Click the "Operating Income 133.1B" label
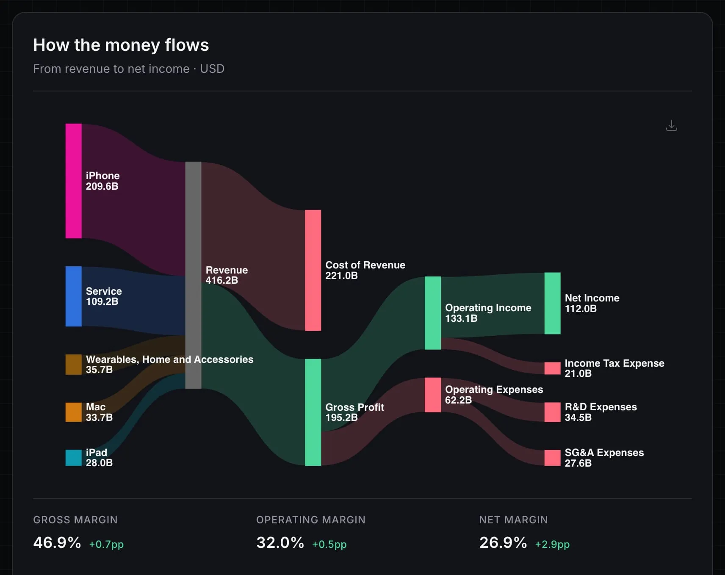The height and width of the screenshot is (575, 725). tap(488, 313)
